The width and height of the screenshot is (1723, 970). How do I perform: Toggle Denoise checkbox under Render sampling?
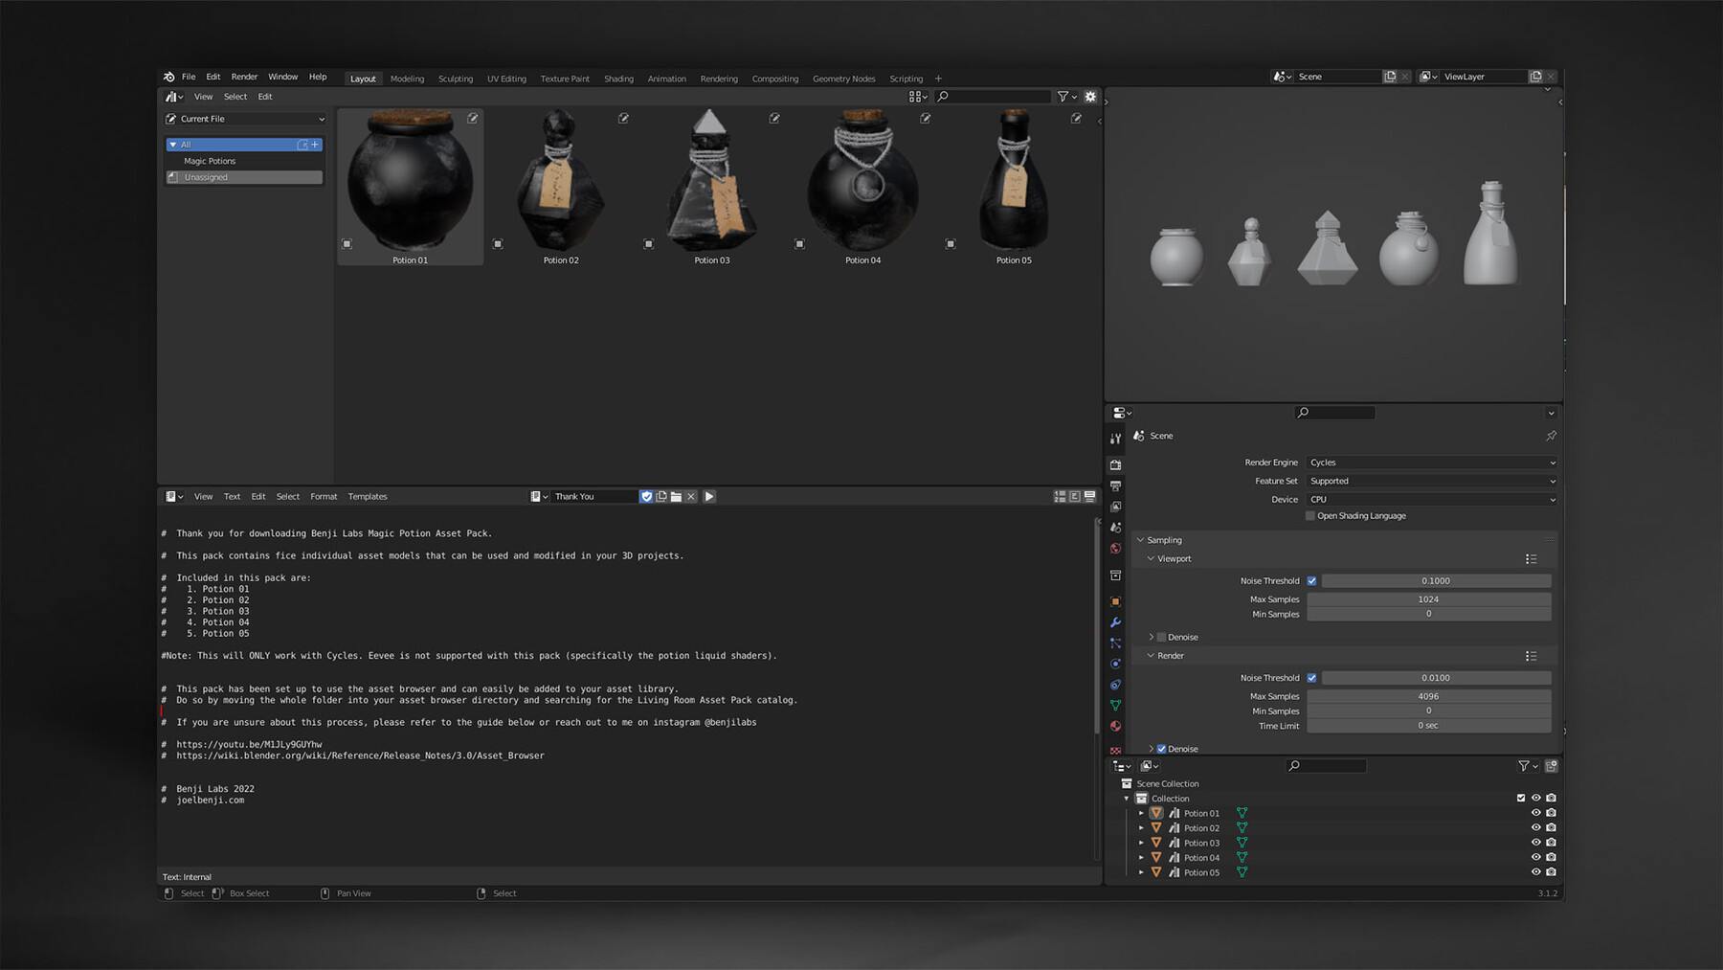tap(1161, 748)
